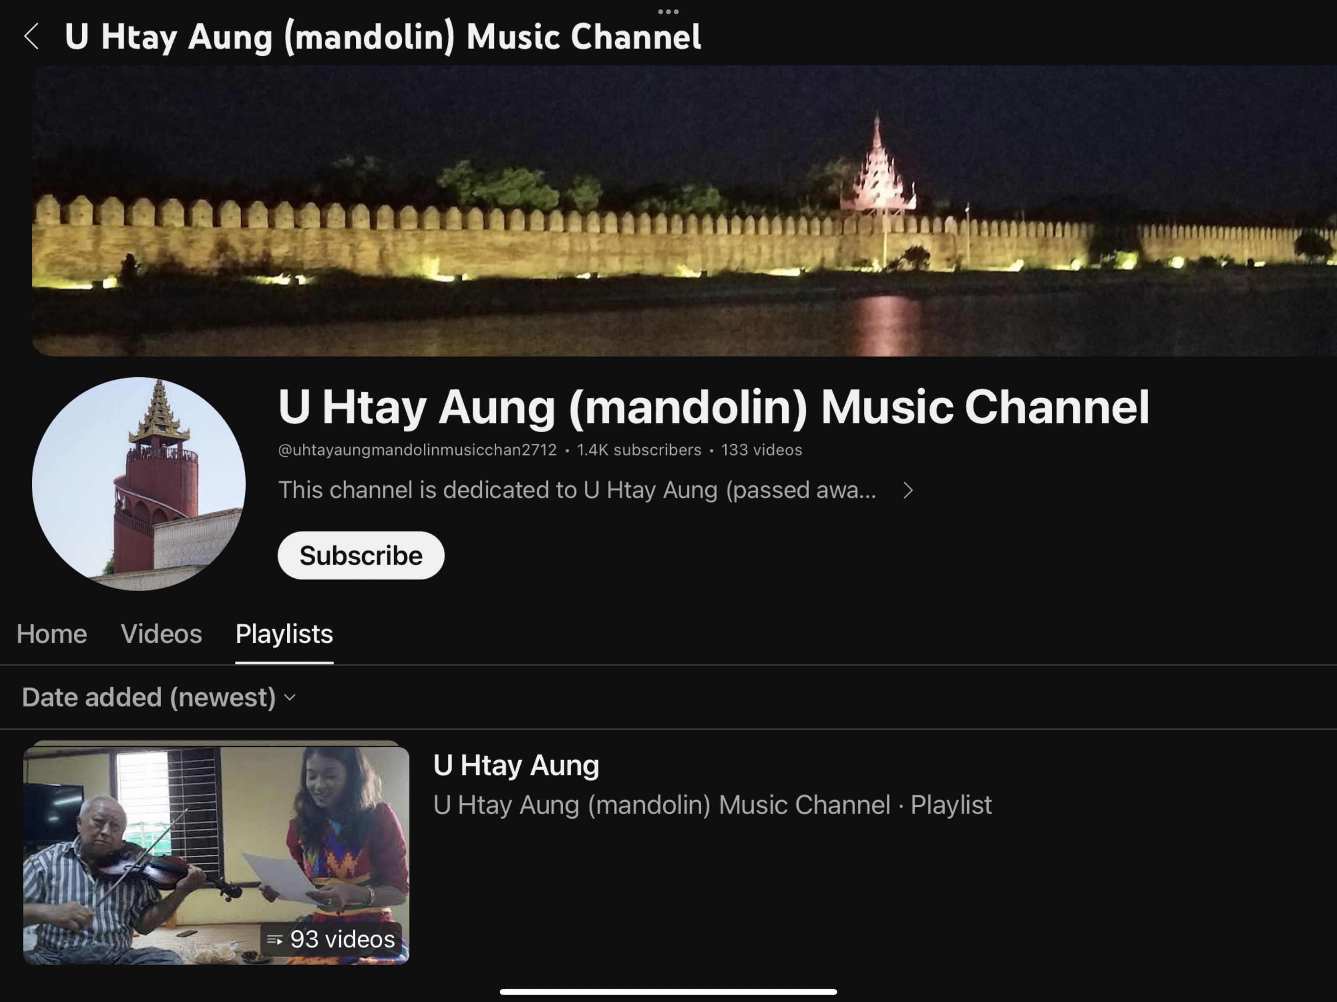Image resolution: width=1337 pixels, height=1002 pixels.
Task: Select the Playlists tab
Action: [284, 634]
